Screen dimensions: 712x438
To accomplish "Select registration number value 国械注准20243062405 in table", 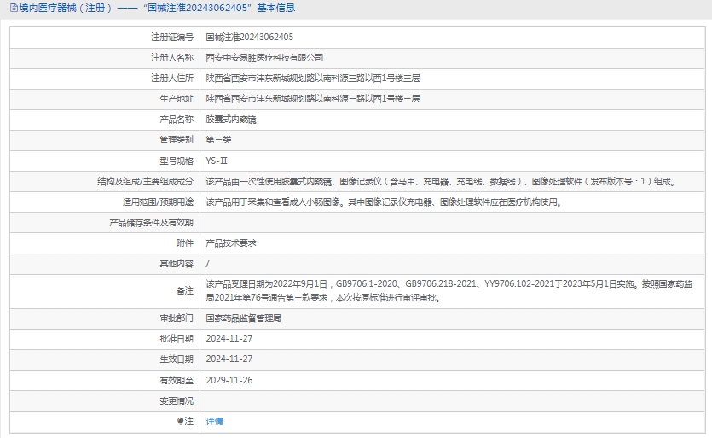I will coord(250,37).
